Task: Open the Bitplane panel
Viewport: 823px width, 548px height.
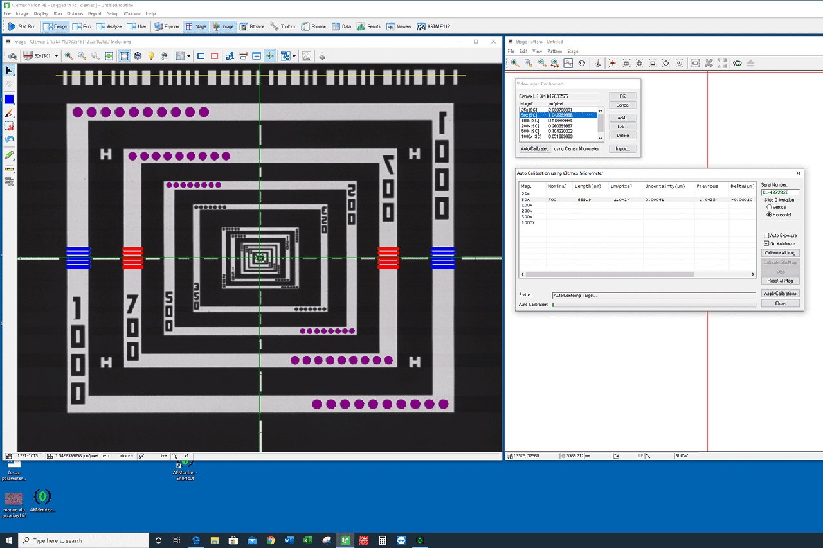Action: [253, 26]
